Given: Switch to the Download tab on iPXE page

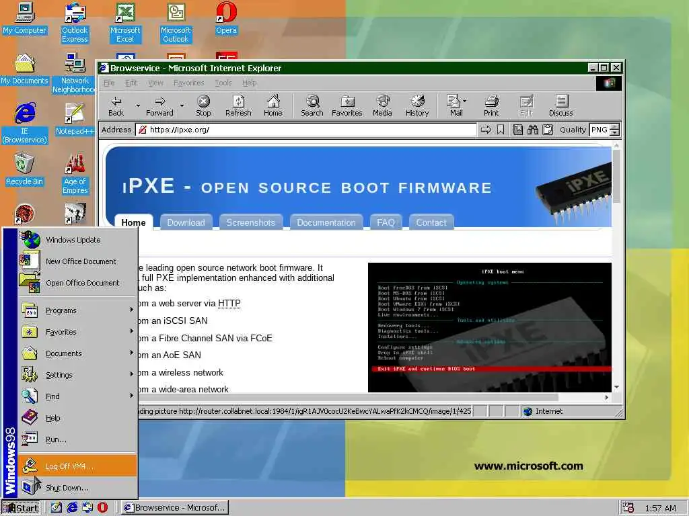Looking at the screenshot, I should [x=186, y=222].
